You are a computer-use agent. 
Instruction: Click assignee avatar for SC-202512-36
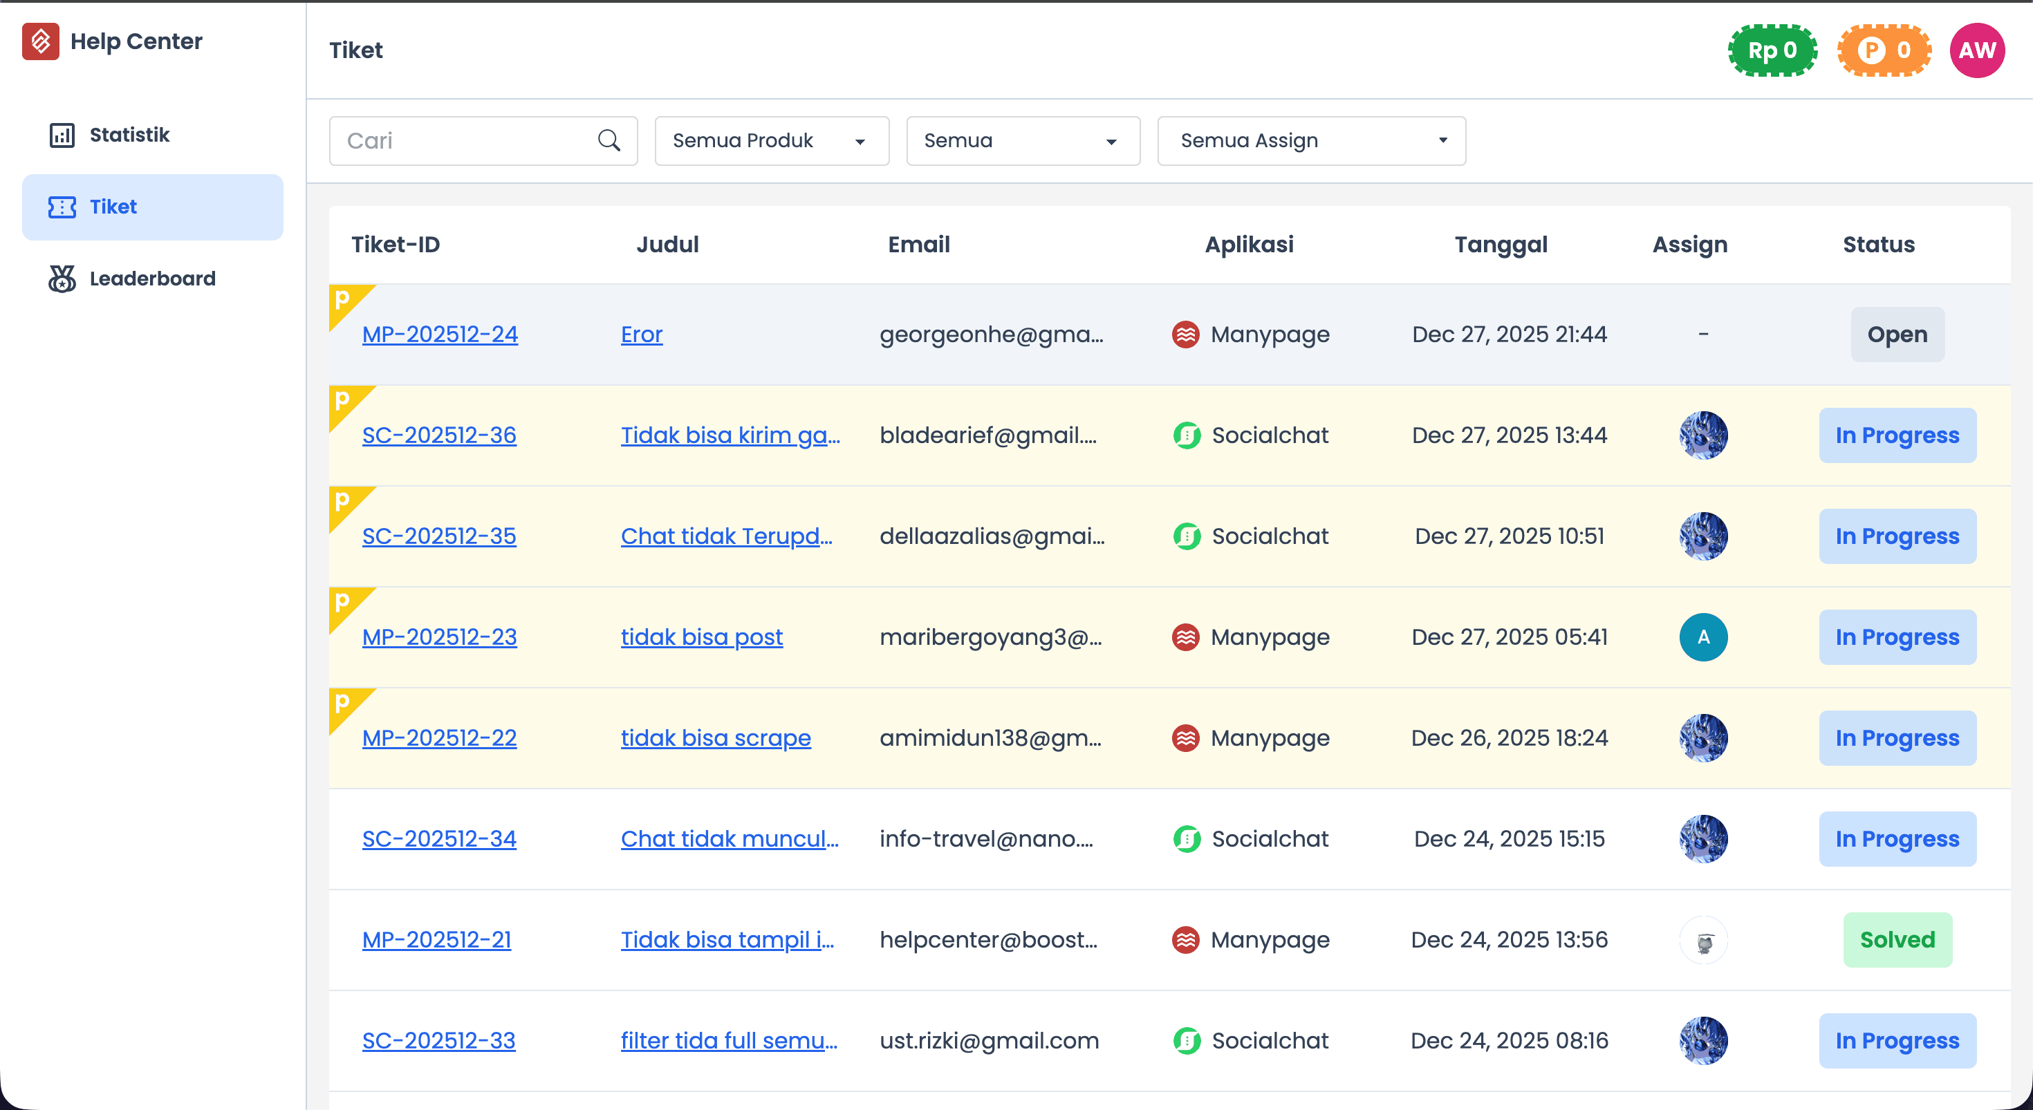pos(1703,435)
